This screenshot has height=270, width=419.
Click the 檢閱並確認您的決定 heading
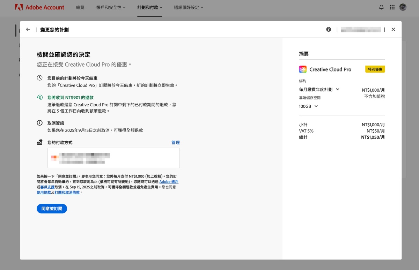[64, 55]
